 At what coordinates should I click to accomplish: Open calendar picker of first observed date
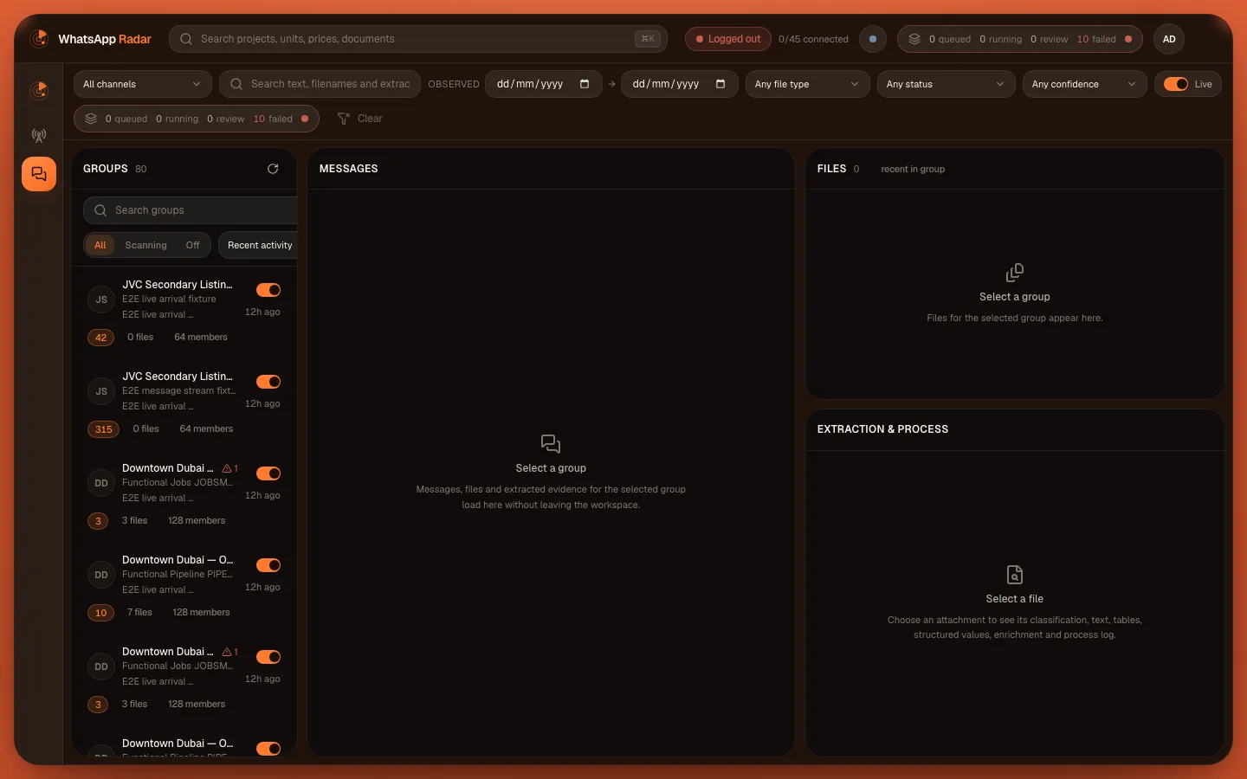(x=585, y=84)
